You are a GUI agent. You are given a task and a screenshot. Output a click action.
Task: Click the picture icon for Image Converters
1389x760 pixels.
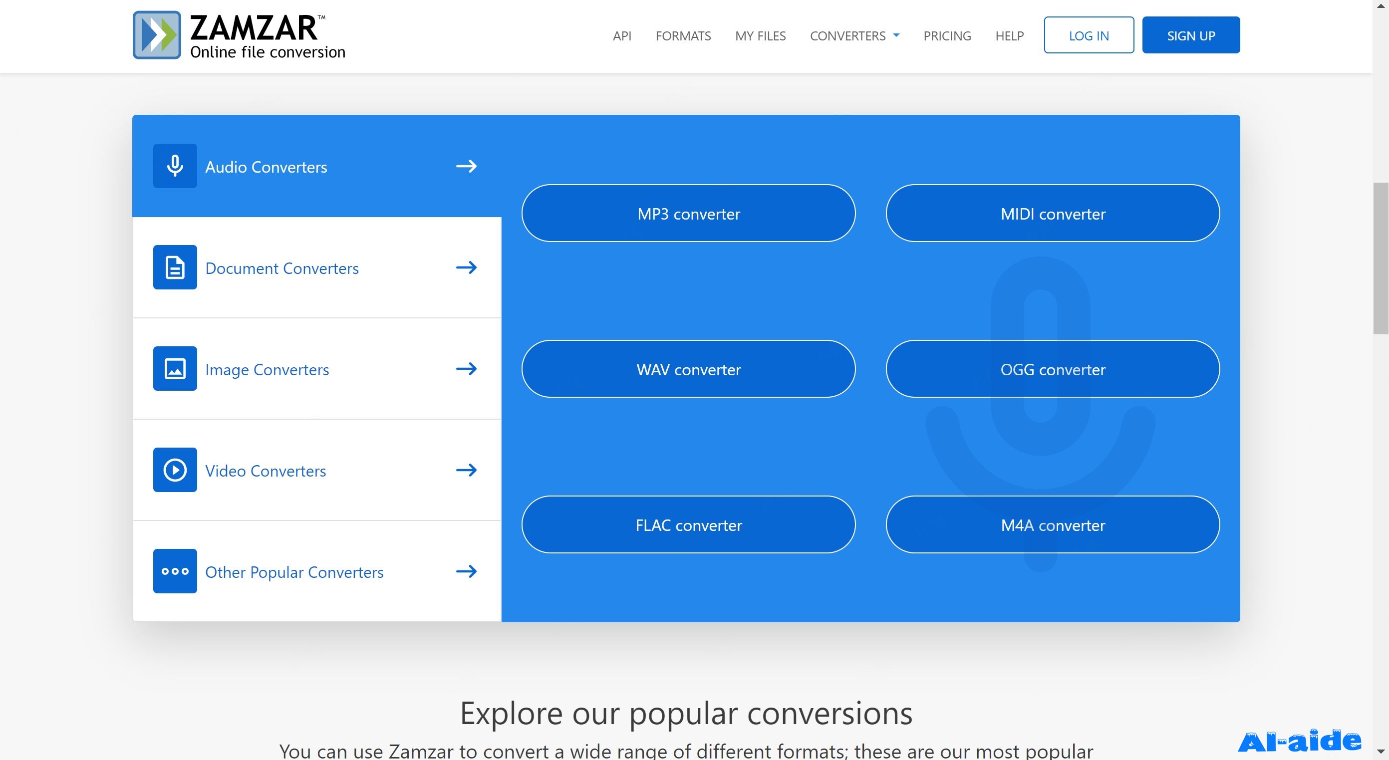coord(175,369)
